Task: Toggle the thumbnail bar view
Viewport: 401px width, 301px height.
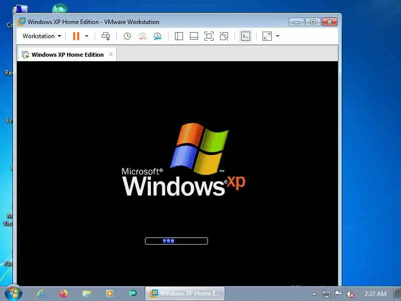Action: coord(194,36)
